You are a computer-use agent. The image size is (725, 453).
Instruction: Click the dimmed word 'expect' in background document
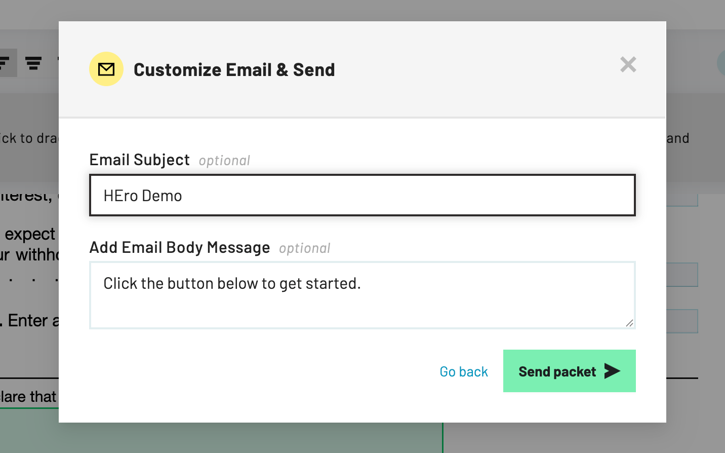click(x=30, y=234)
